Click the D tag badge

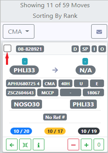point(75,49)
